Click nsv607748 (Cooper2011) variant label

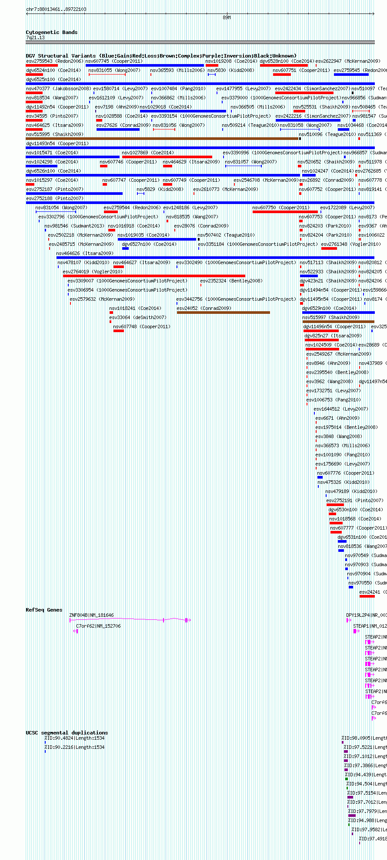(x=142, y=326)
